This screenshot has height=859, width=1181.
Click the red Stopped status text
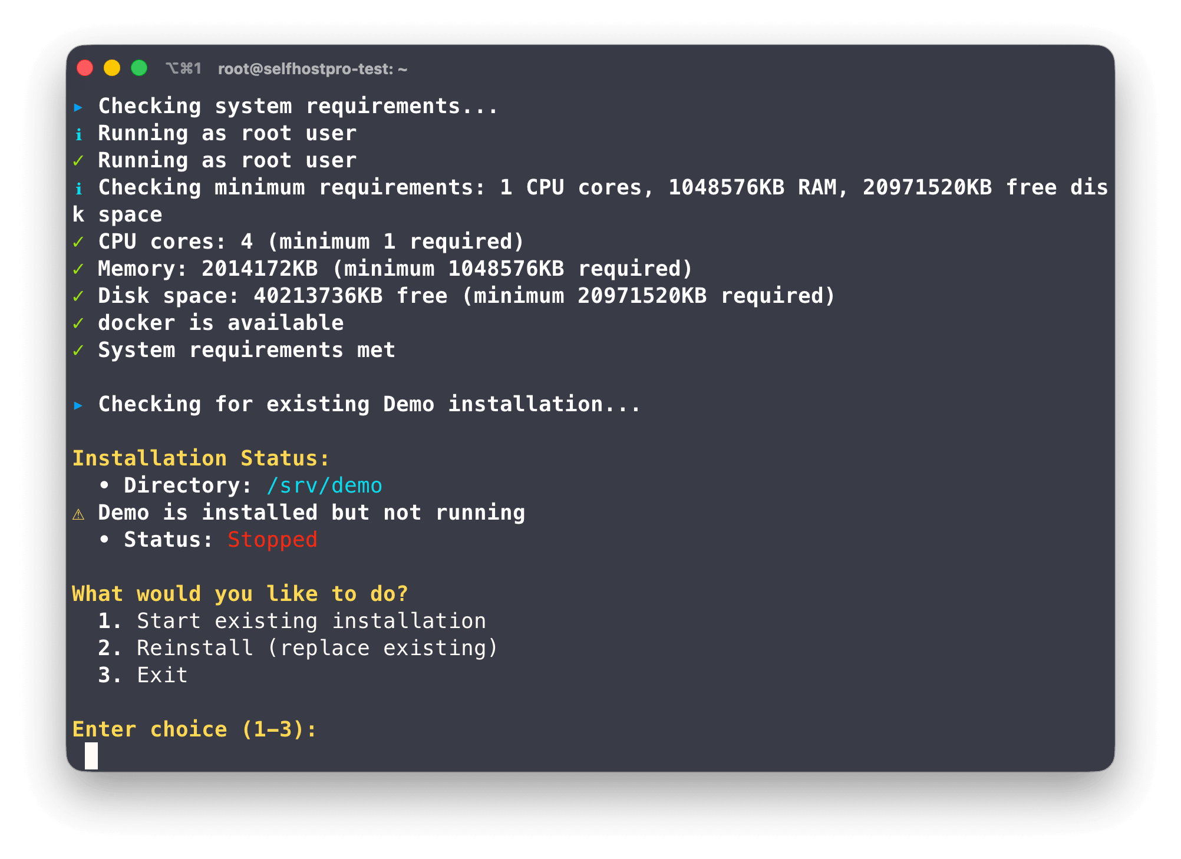coord(272,539)
